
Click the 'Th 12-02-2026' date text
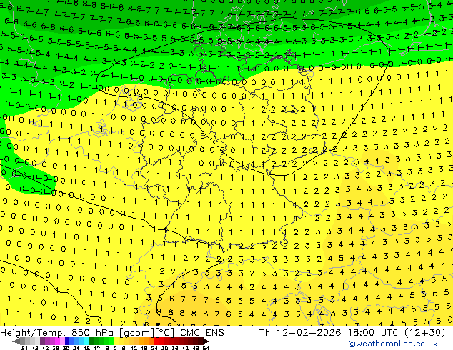pyautogui.click(x=300, y=333)
